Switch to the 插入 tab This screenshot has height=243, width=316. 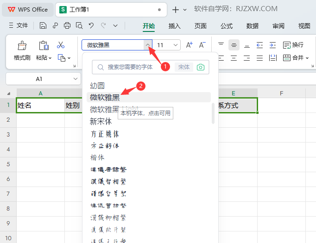click(x=175, y=26)
